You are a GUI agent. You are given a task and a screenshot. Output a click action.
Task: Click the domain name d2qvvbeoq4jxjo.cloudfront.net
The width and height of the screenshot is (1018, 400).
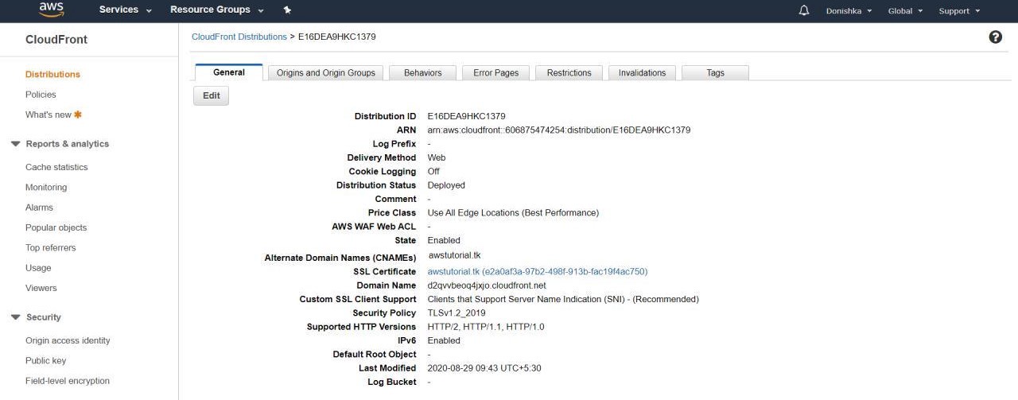(487, 285)
